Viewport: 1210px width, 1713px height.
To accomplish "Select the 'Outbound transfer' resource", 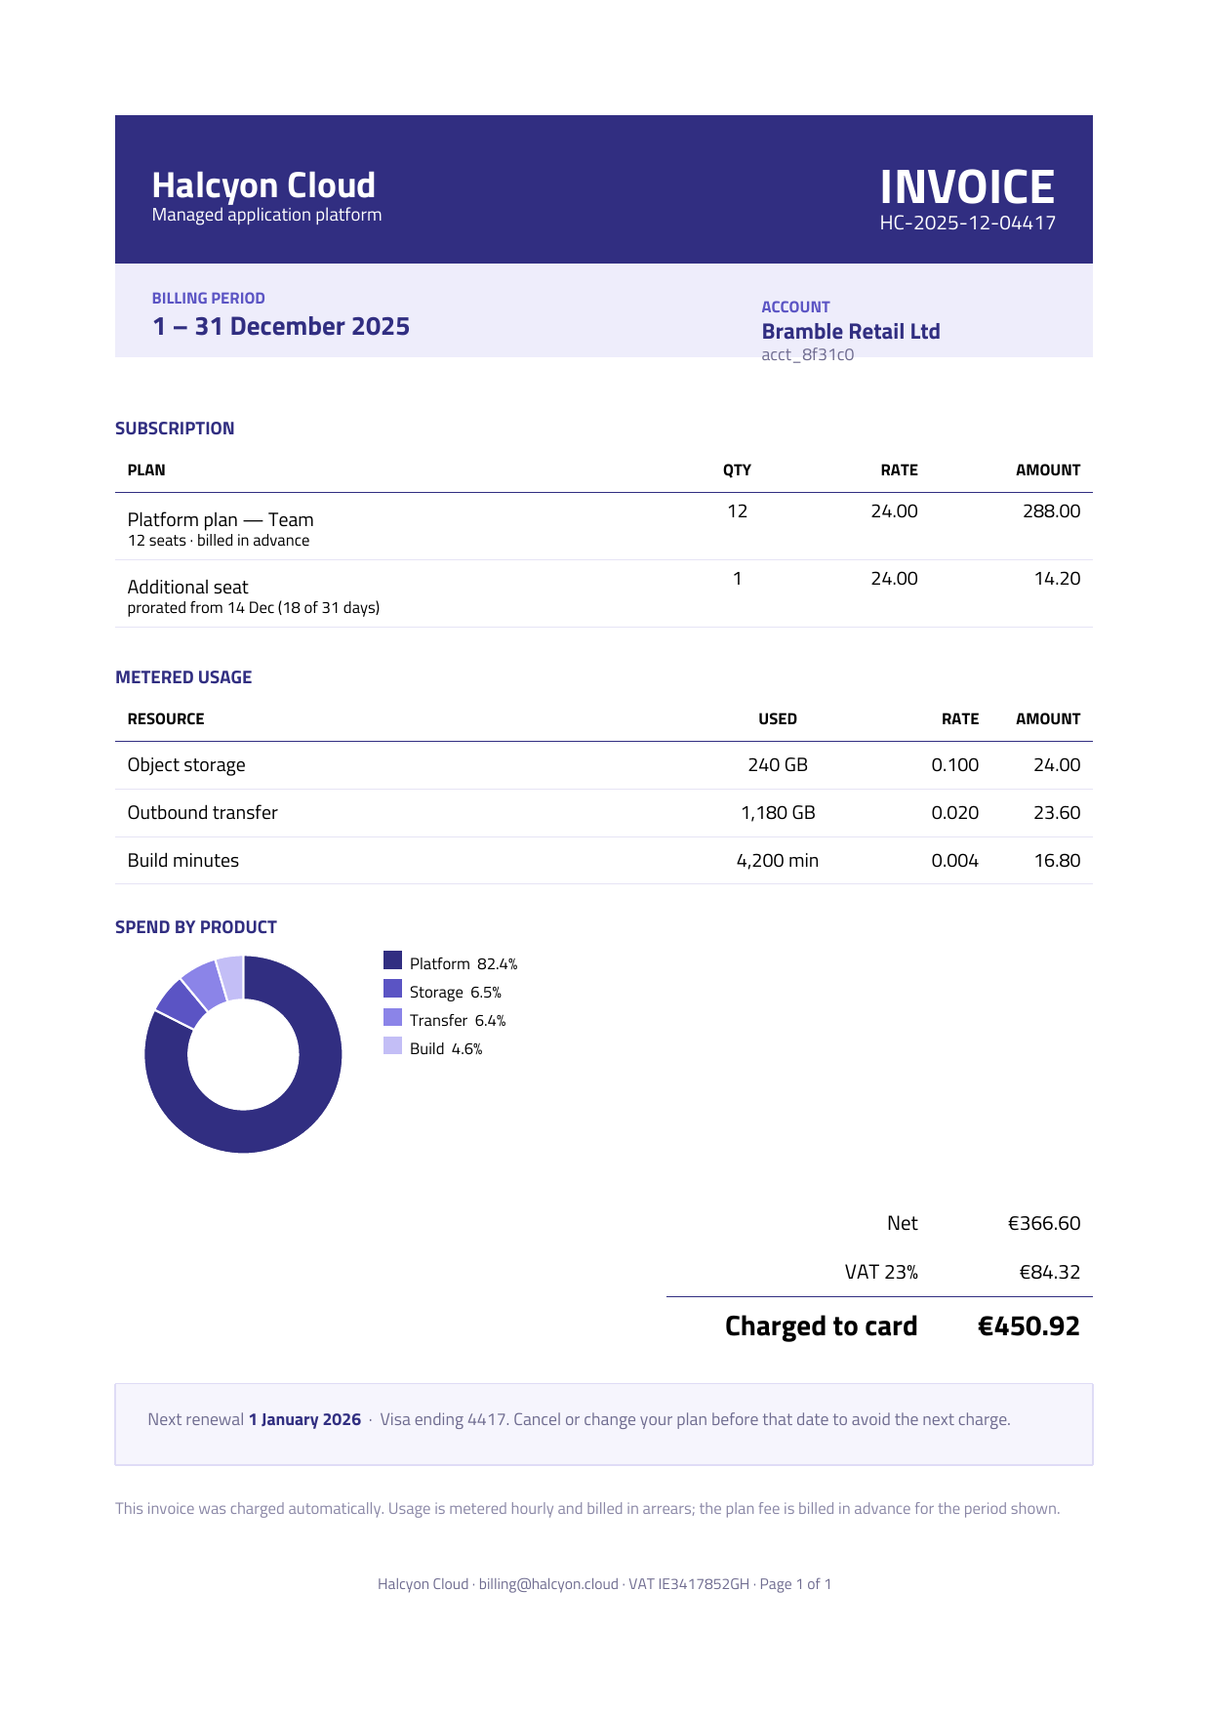I will [202, 813].
